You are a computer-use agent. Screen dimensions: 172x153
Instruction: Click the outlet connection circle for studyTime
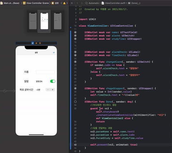[75, 39]
